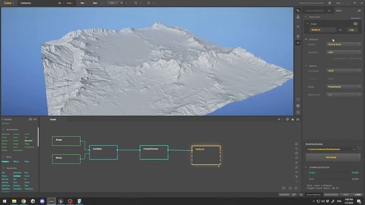Select the MyWorld output node
Screen dimensions: 365x205
(x=206, y=155)
